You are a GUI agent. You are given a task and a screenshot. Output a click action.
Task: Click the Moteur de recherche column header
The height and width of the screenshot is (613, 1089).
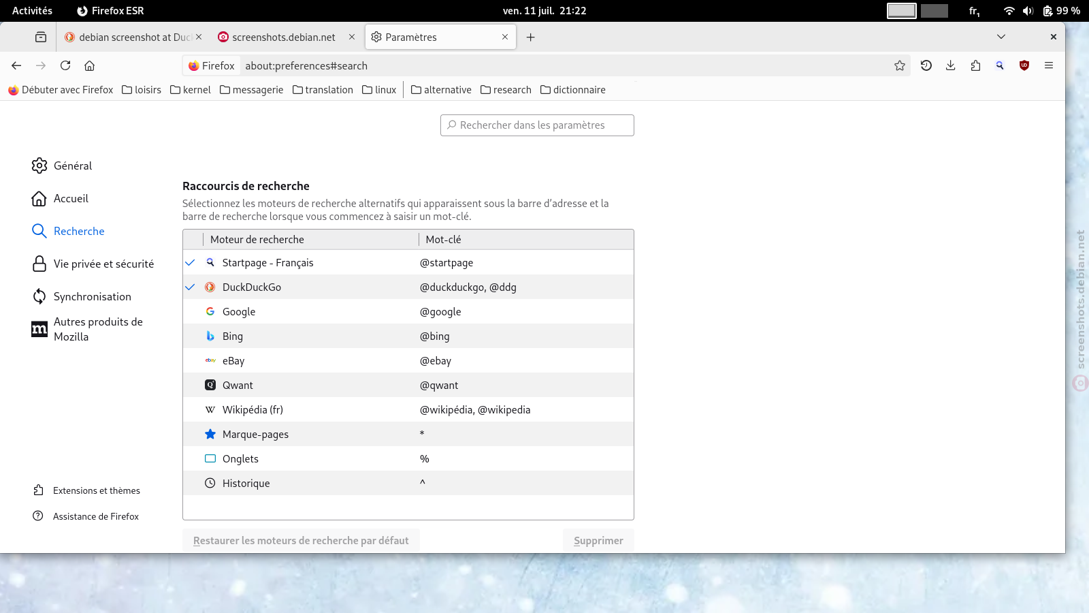pyautogui.click(x=310, y=239)
